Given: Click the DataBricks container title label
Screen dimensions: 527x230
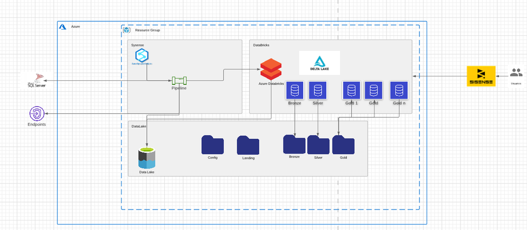Looking at the screenshot, I should (261, 45).
